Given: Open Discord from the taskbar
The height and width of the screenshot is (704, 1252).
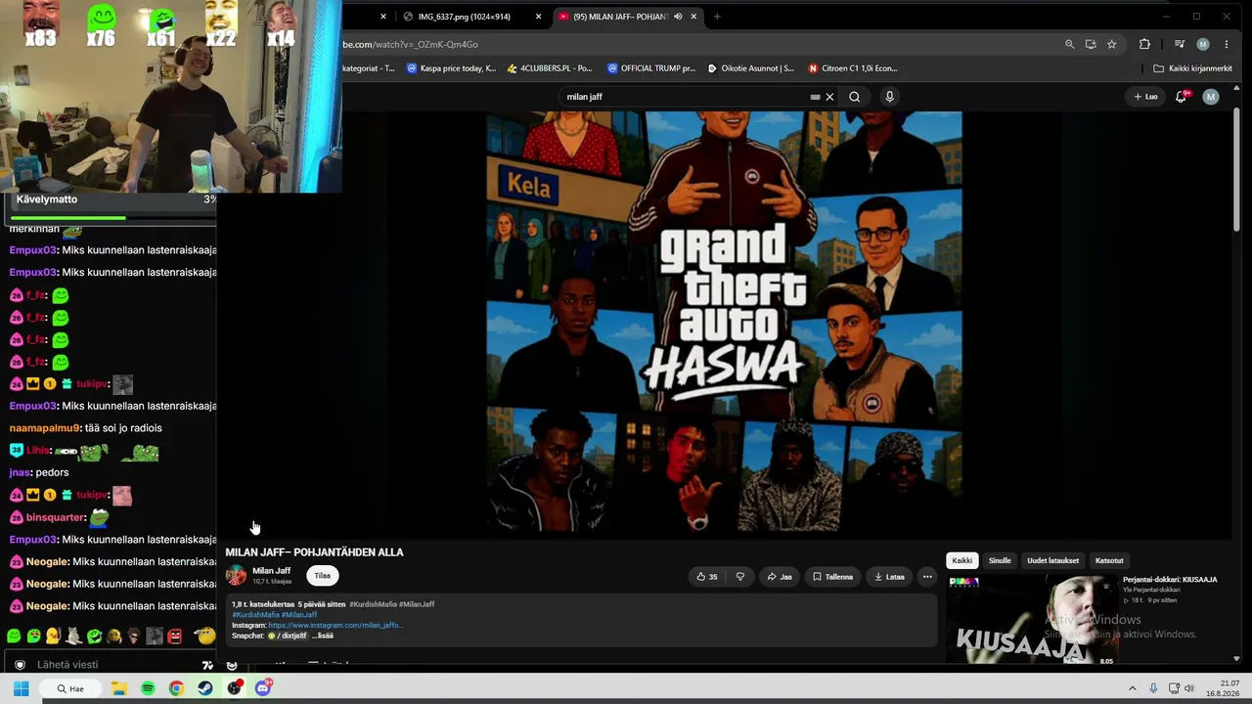Looking at the screenshot, I should coord(263,688).
